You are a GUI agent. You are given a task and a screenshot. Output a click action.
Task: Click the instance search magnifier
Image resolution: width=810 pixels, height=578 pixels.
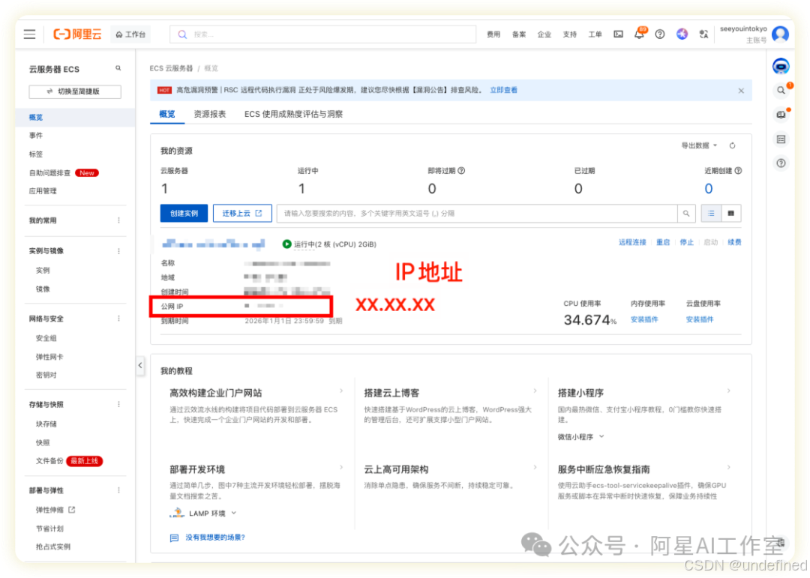686,214
